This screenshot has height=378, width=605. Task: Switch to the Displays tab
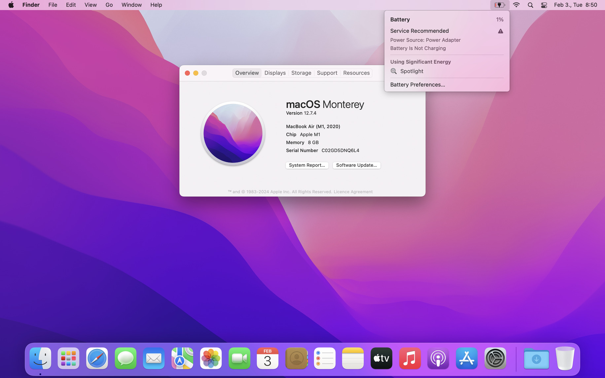click(x=275, y=73)
